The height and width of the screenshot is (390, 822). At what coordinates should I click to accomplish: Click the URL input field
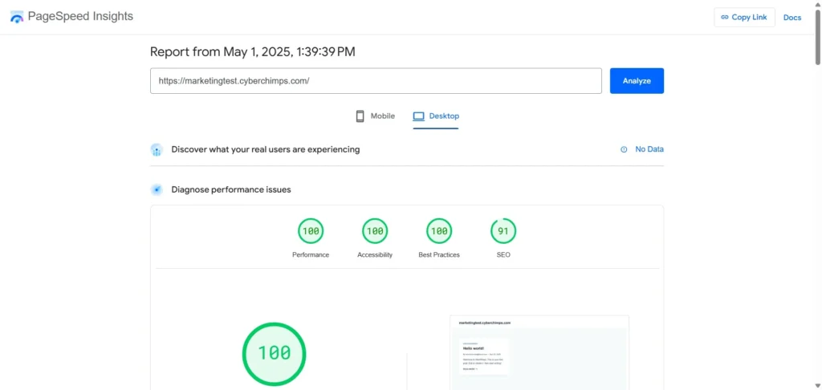(376, 81)
